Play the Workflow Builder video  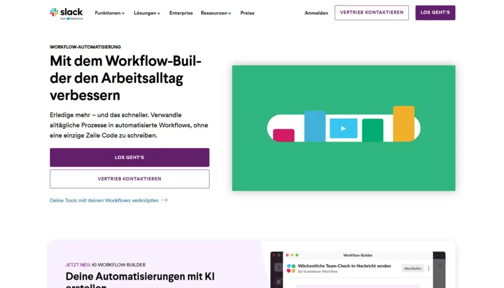coord(343,128)
